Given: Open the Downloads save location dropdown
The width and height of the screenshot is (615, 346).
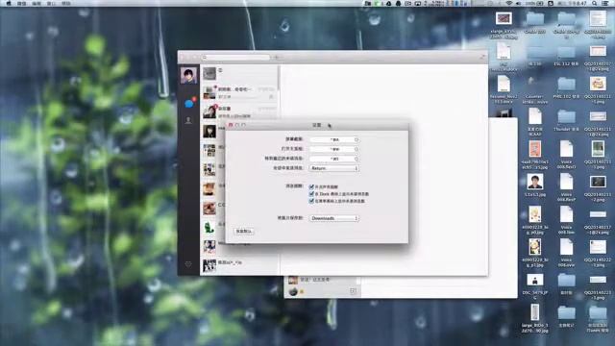Looking at the screenshot, I should 333,218.
